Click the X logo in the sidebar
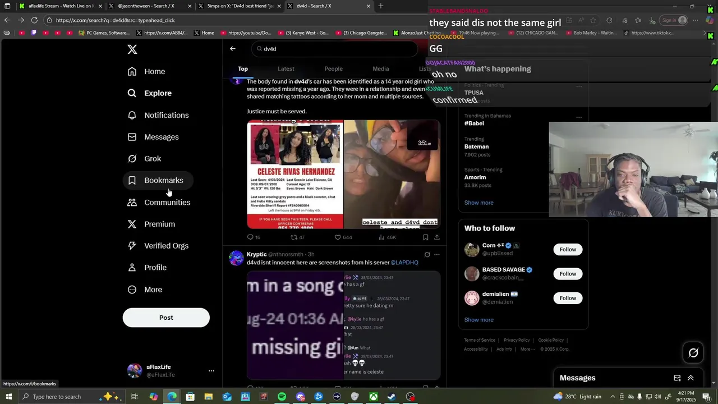Viewport: 718px width, 404px height. [x=132, y=49]
